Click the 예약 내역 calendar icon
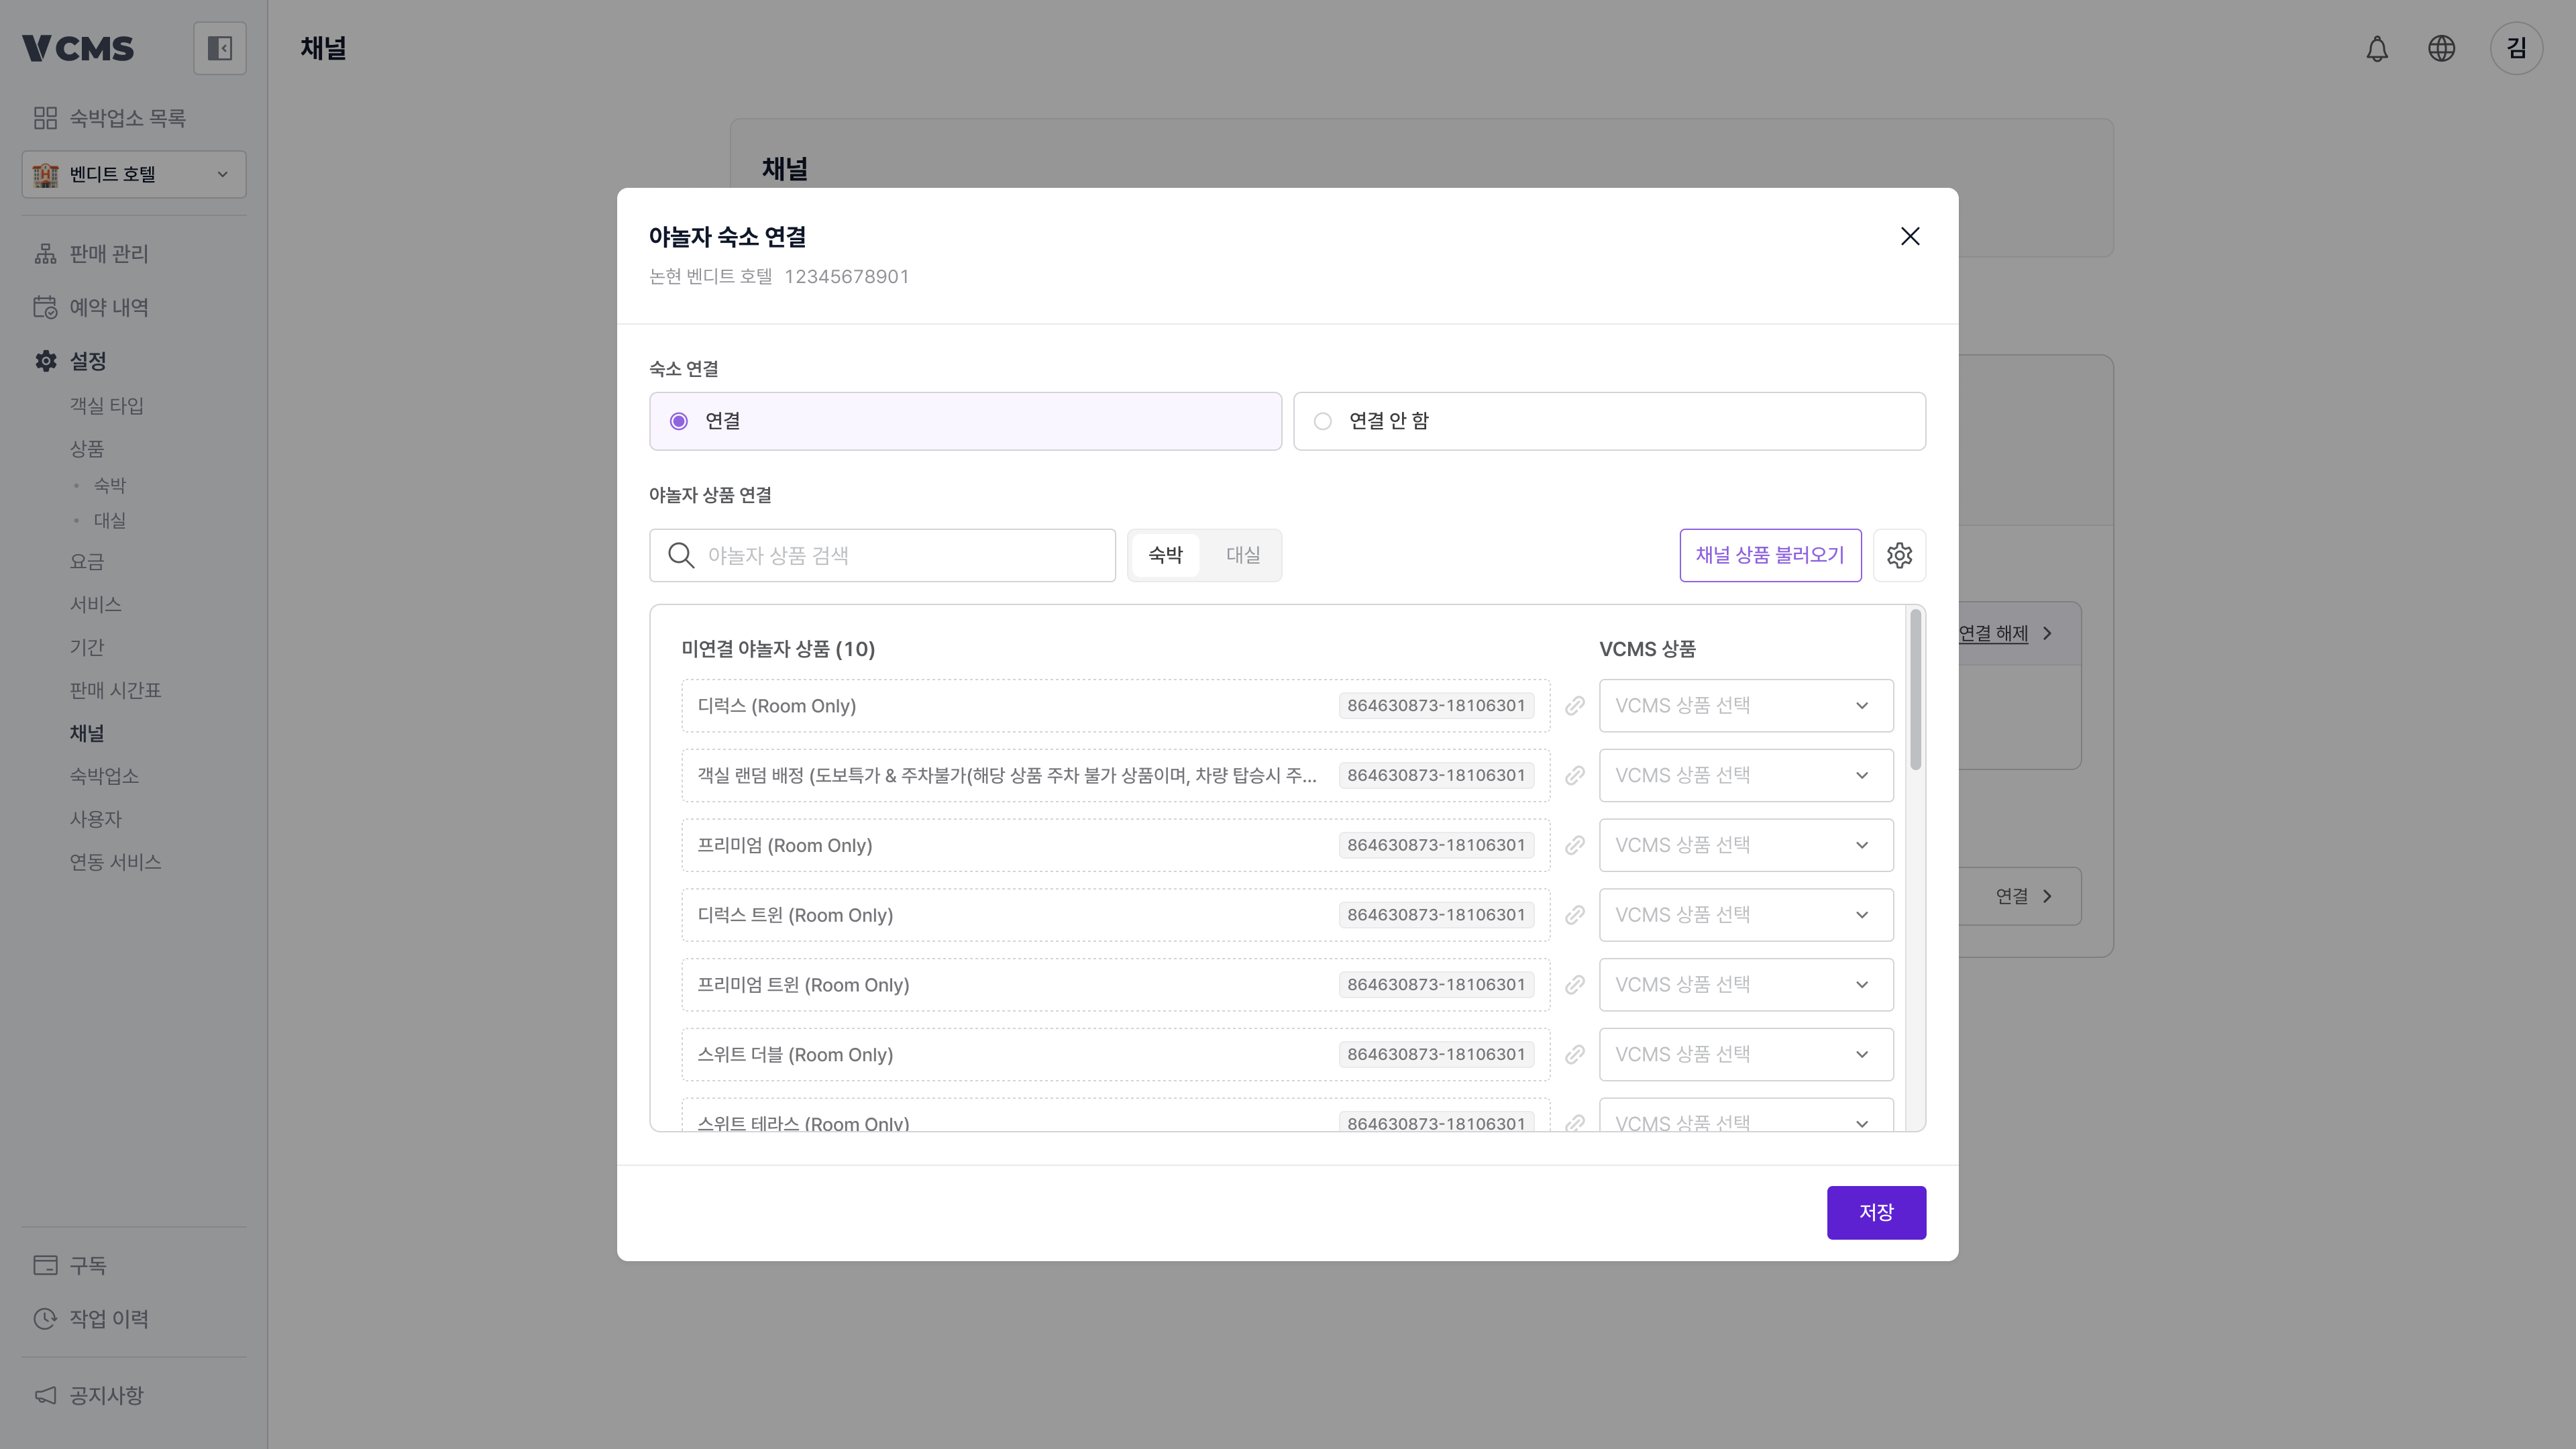The height and width of the screenshot is (1449, 2576). 45,307
